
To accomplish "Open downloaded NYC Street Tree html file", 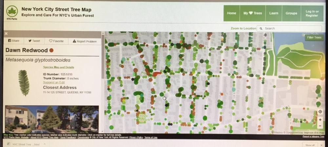I will [x=25, y=144].
